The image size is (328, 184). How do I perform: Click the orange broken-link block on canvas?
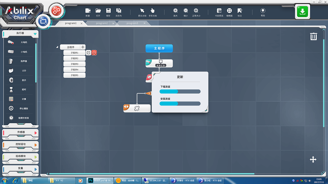coord(137,108)
